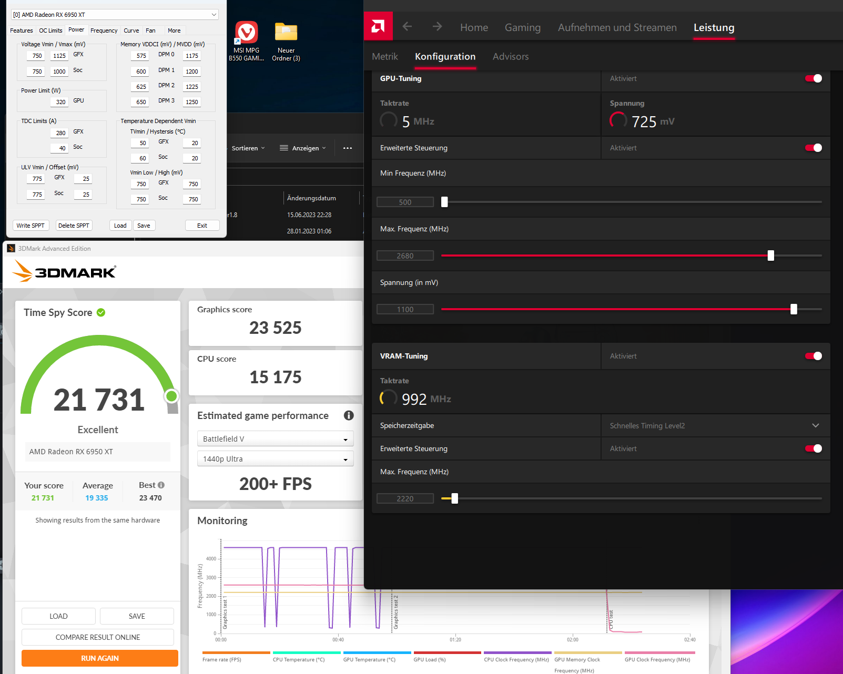The height and width of the screenshot is (674, 843).
Task: Click Delete SPPT button
Action: click(74, 226)
